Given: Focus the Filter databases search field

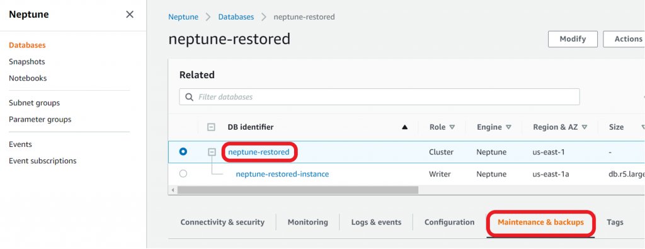Looking at the screenshot, I should 379,97.
